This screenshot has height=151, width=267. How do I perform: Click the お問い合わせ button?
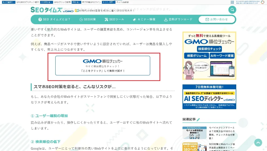coord(217,19)
